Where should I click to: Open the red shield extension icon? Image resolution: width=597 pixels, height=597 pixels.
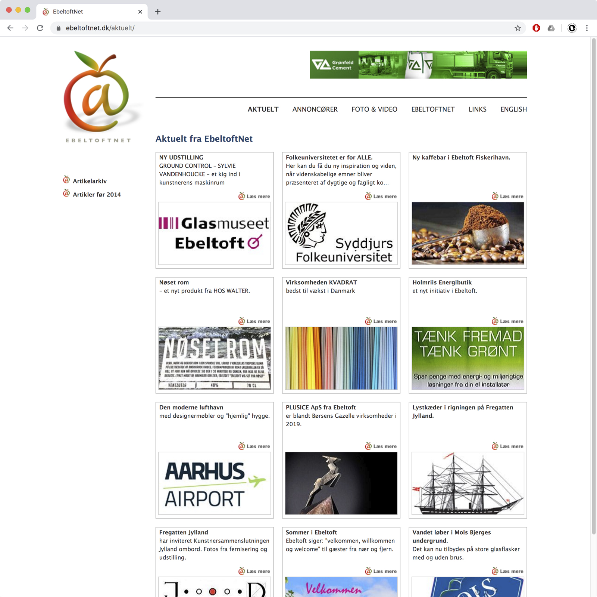point(536,28)
